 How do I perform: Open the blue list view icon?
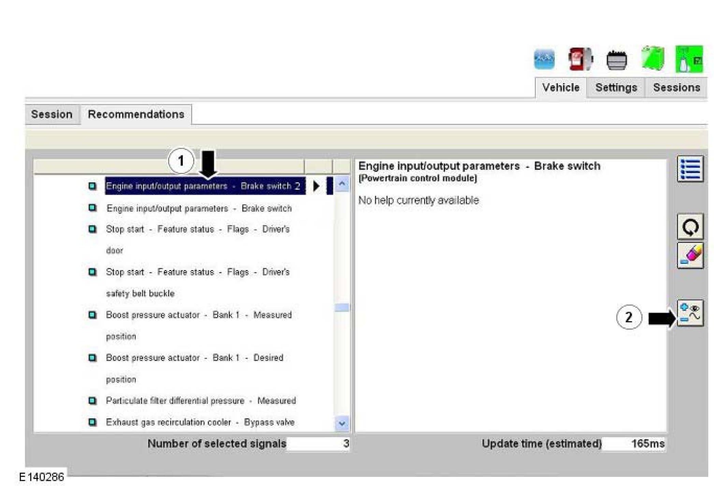(690, 169)
